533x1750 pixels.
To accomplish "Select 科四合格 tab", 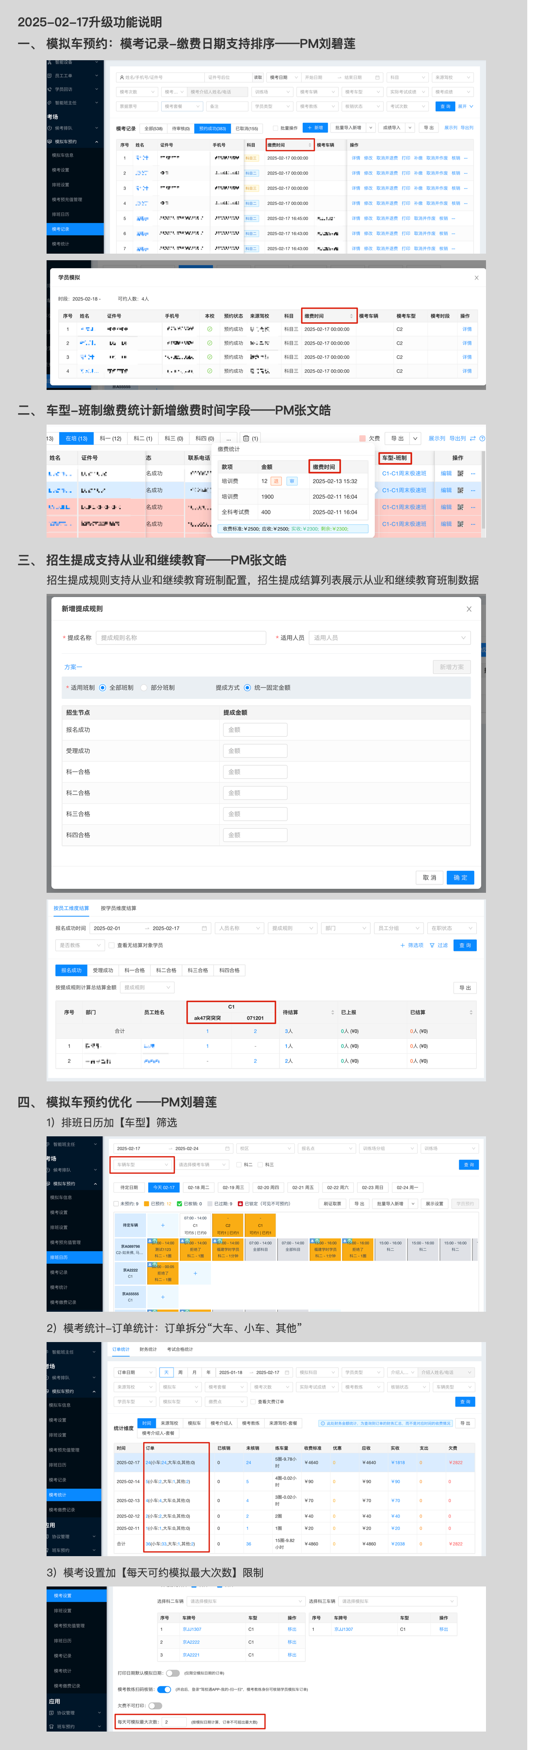I will 229,970.
